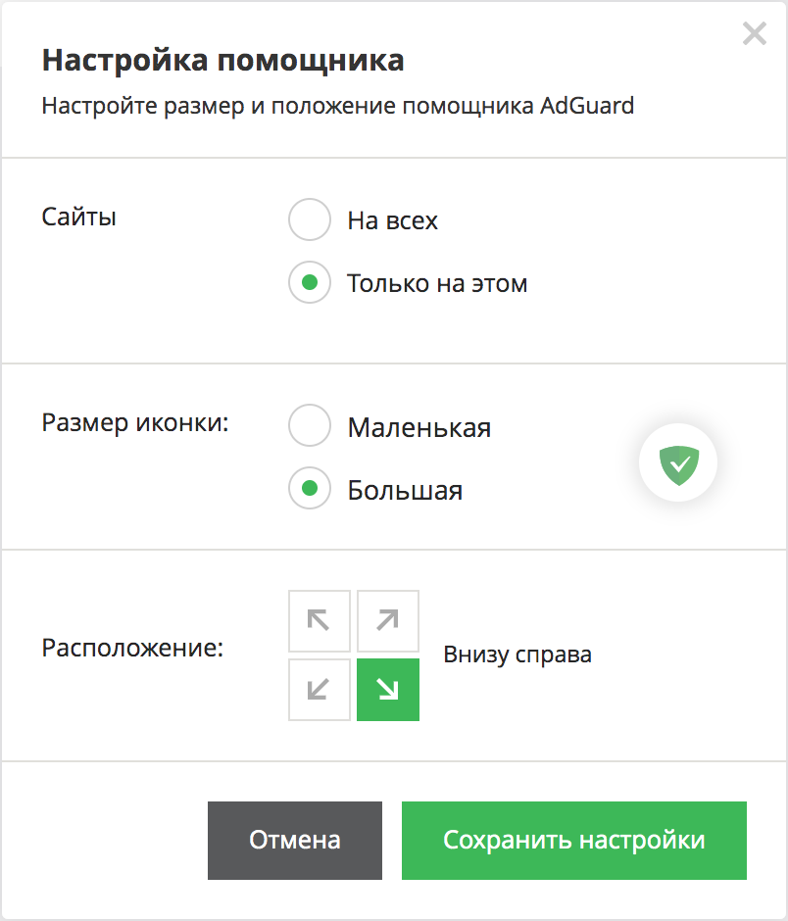Click the 'Внизу справа' position text

pos(517,654)
